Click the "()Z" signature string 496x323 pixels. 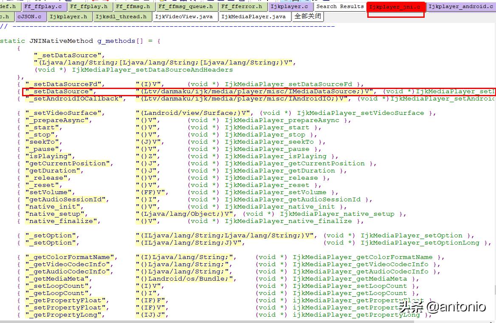click(x=146, y=156)
